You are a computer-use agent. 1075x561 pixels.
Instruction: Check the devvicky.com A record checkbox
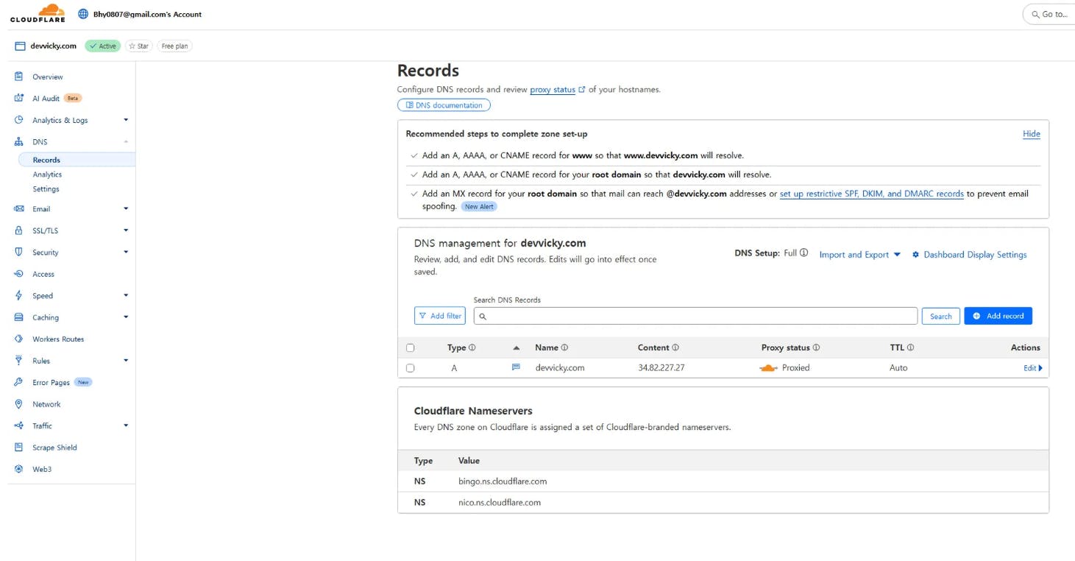(411, 368)
